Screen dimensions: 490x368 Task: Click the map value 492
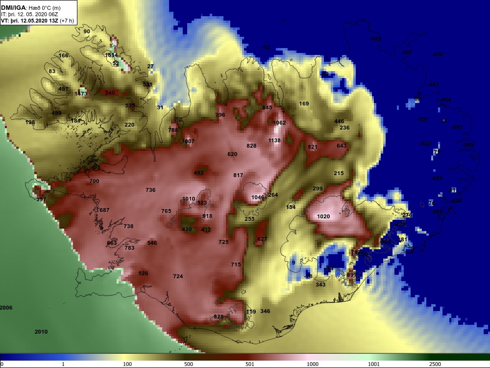tap(199, 172)
